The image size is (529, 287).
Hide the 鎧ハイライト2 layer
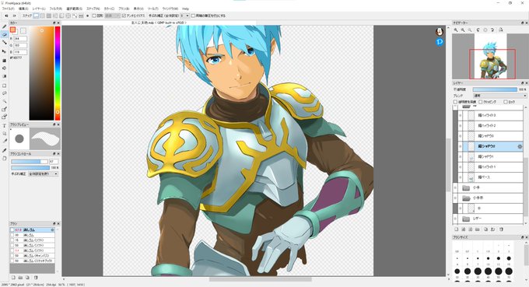pos(461,125)
